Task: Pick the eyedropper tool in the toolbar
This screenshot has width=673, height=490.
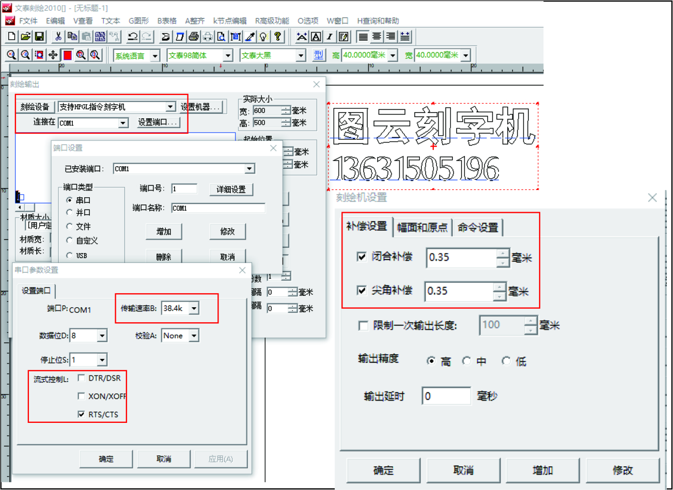Action: coord(249,37)
